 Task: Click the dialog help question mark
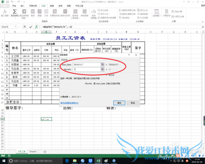[x=129, y=55]
